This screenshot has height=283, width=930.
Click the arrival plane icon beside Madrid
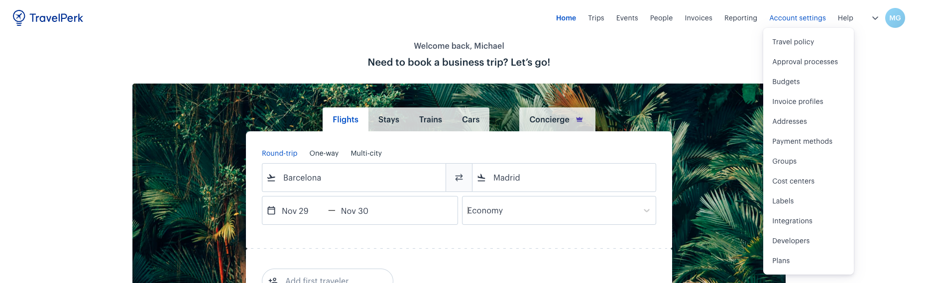click(x=481, y=178)
